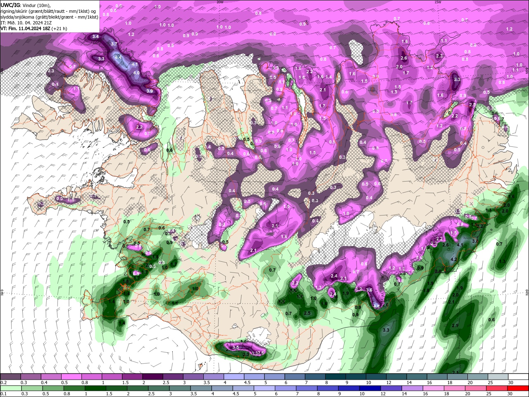Click the 'UWC/IG' title text
The image size is (529, 397).
10,5
